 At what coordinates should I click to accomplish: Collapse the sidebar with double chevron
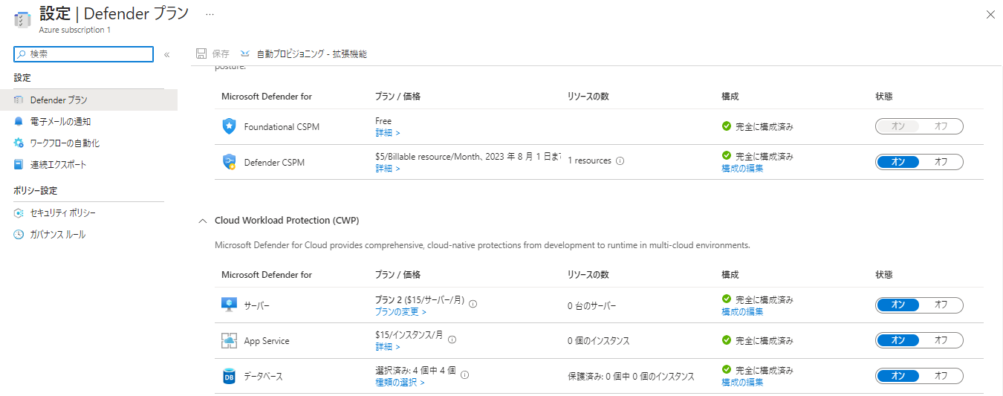[x=166, y=54]
